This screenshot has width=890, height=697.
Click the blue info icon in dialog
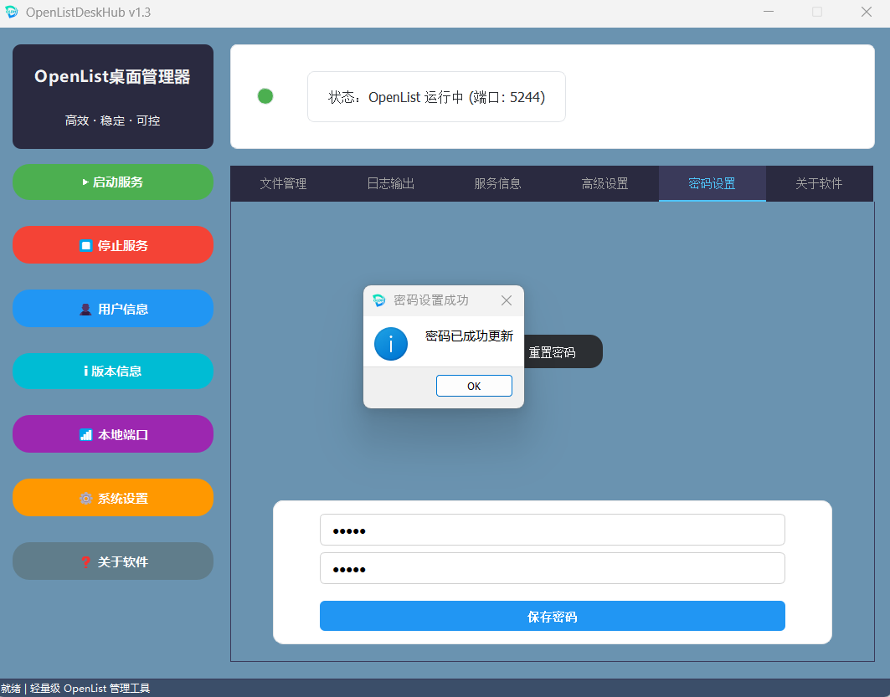(390, 343)
